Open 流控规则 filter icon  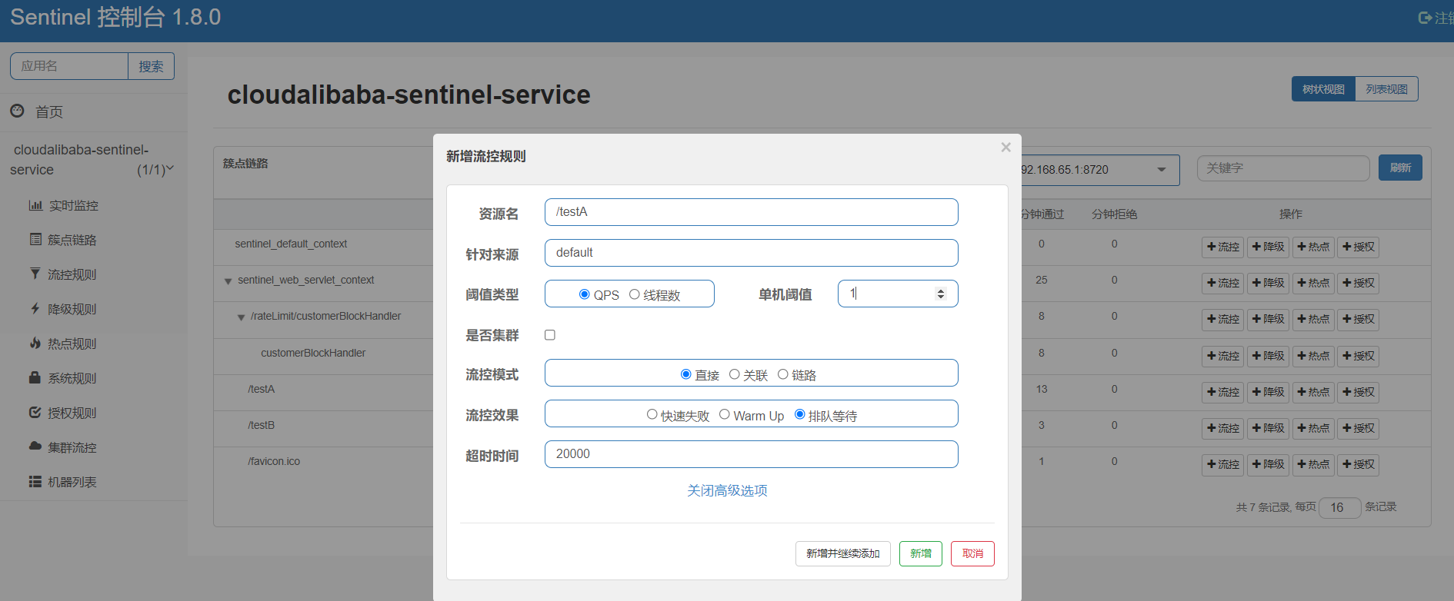pyautogui.click(x=35, y=274)
